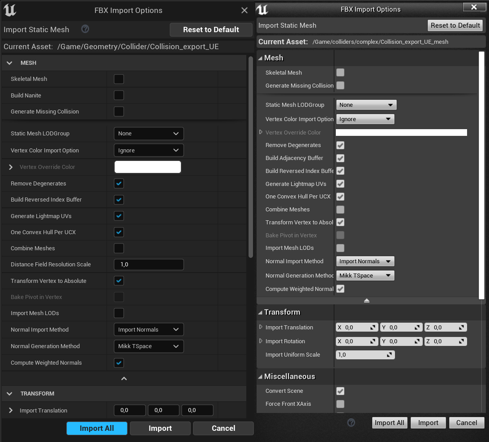Toggle Combine Meshes in left dialog
The height and width of the screenshot is (442, 489).
pos(119,248)
